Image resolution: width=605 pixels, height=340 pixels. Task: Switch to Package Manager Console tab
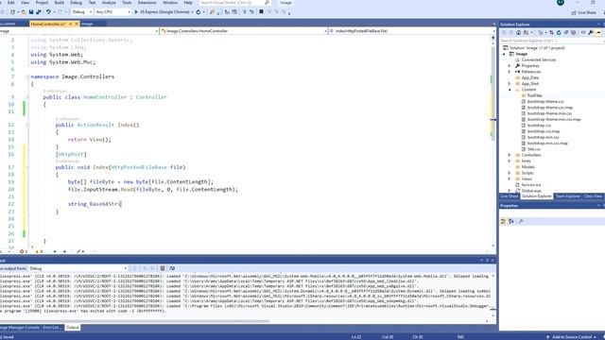click(x=20, y=328)
